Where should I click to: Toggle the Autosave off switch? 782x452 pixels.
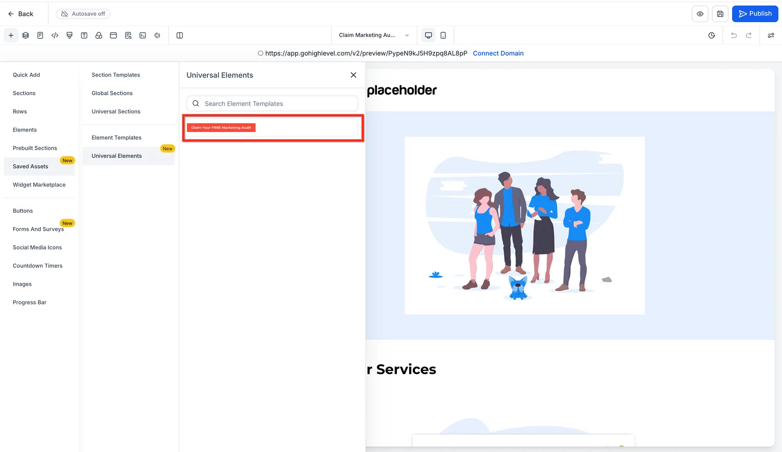click(x=83, y=14)
